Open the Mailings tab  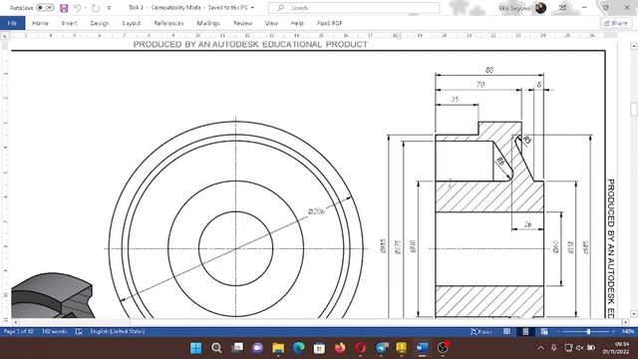pyautogui.click(x=208, y=23)
